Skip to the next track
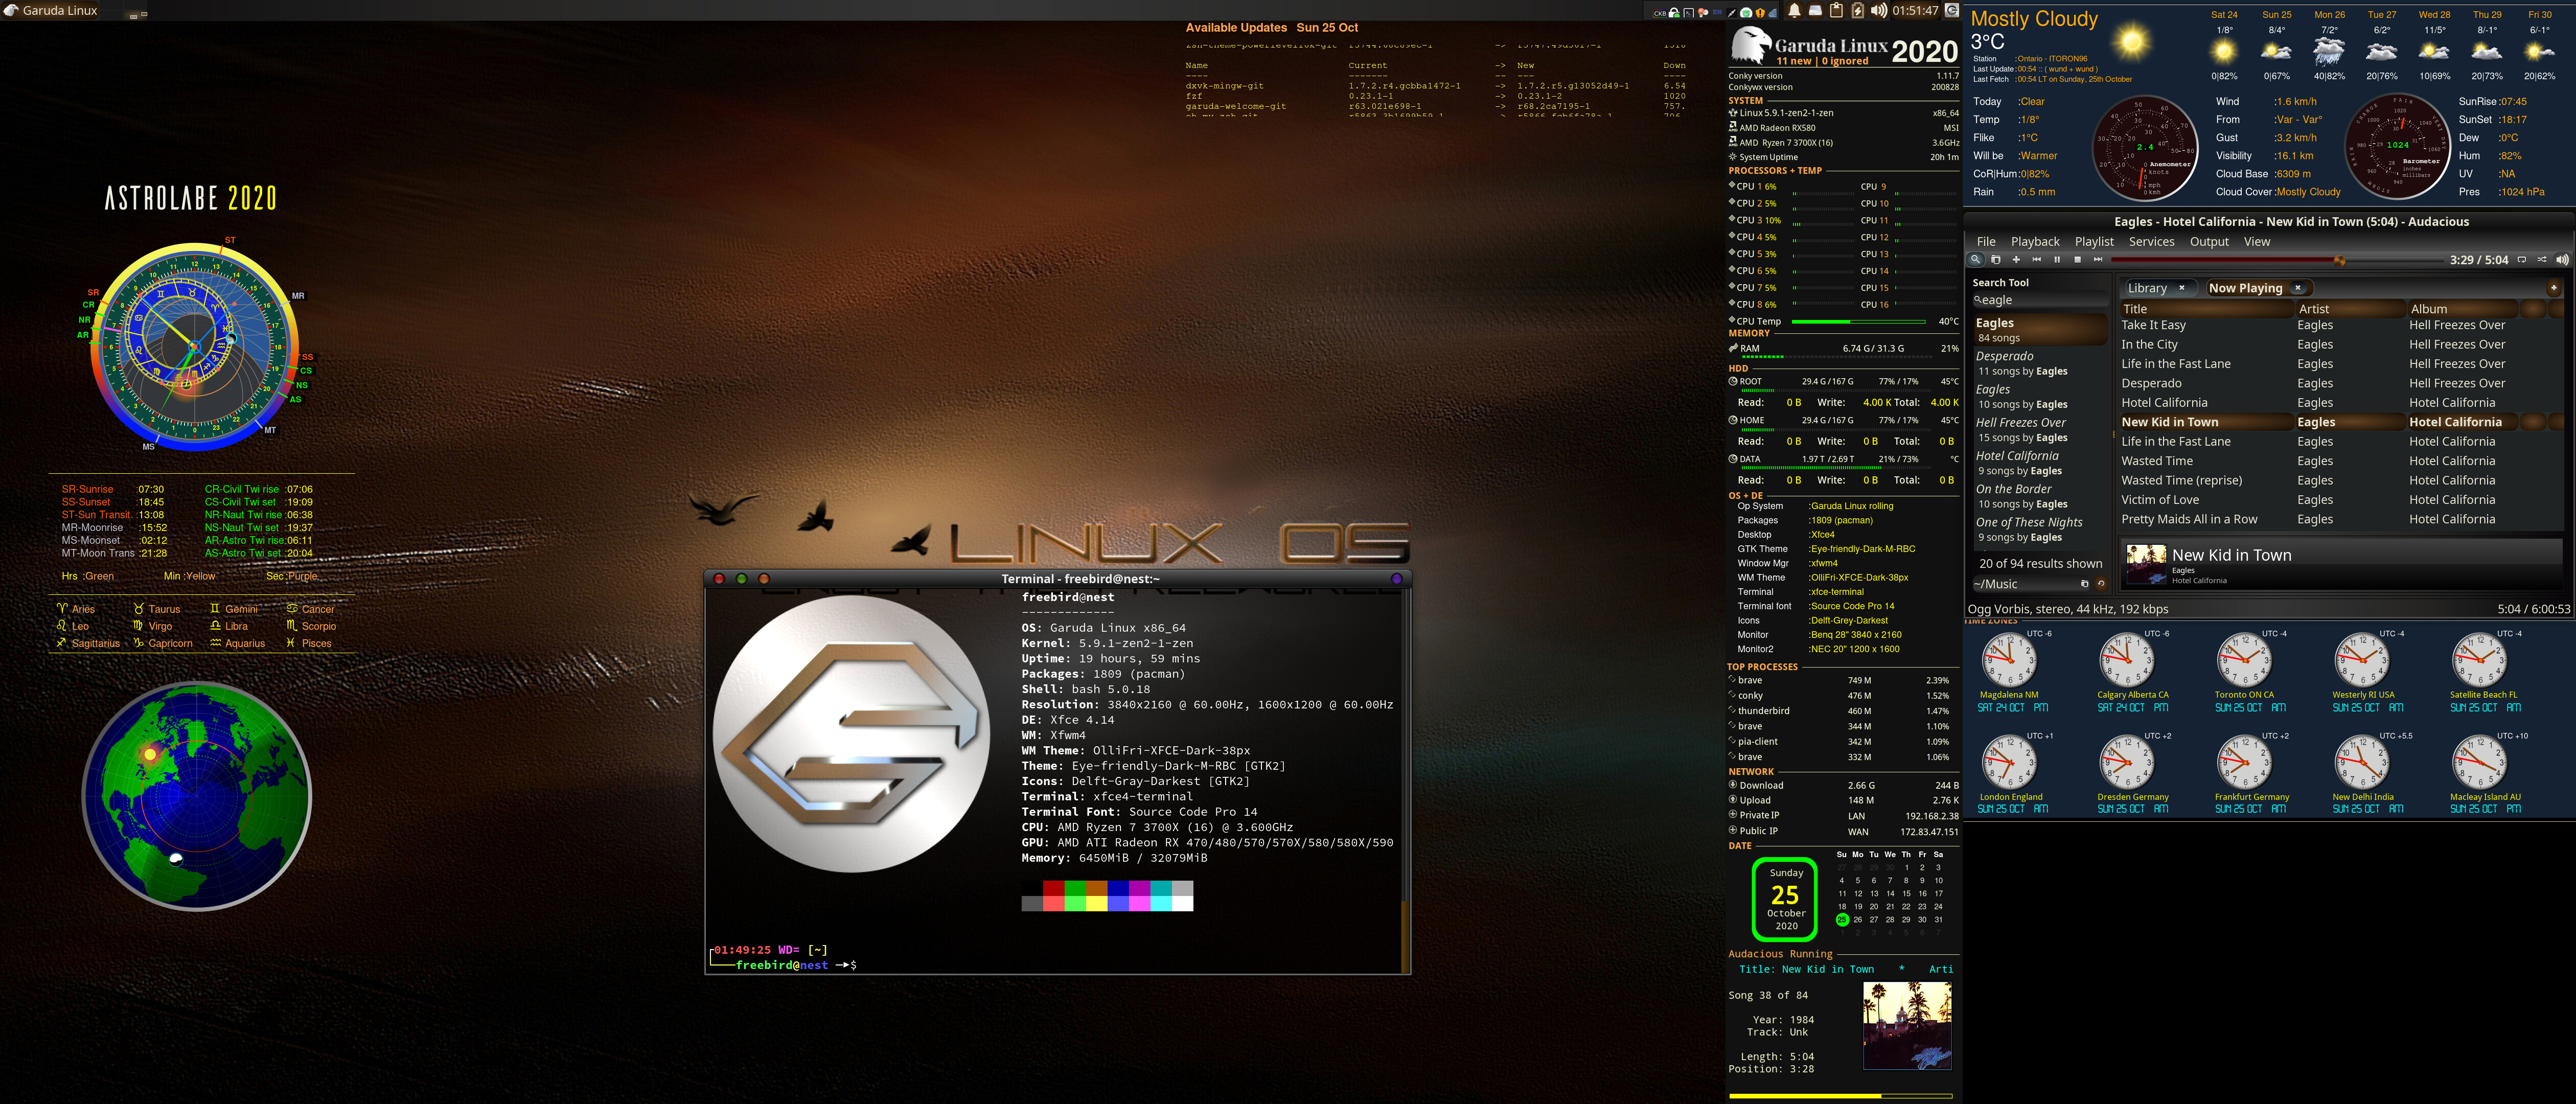Image resolution: width=2576 pixels, height=1104 pixels. (2098, 260)
